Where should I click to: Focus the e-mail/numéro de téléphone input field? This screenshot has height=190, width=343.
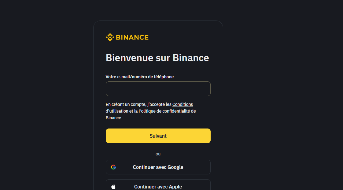pos(158,89)
